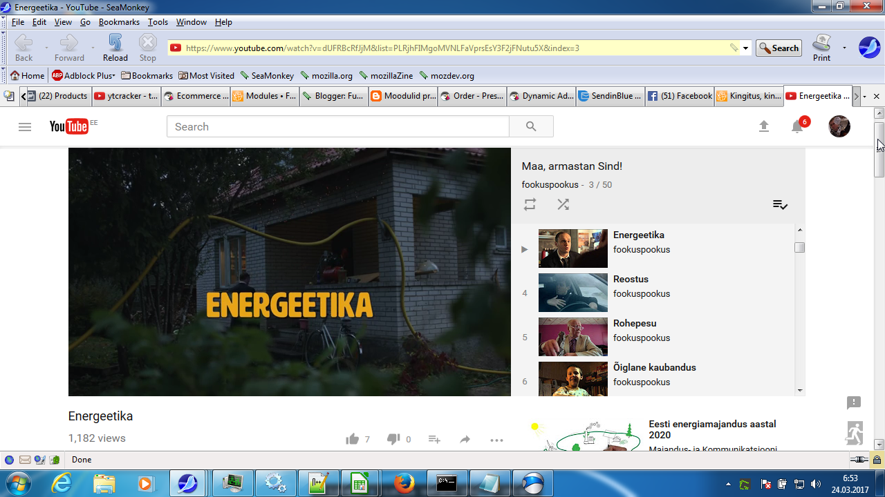
Task: Open the more actions ellipsis menu
Action: click(496, 440)
